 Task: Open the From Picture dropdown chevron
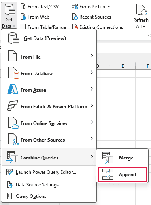click(109, 7)
